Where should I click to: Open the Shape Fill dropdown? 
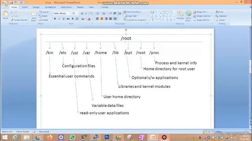(200, 12)
